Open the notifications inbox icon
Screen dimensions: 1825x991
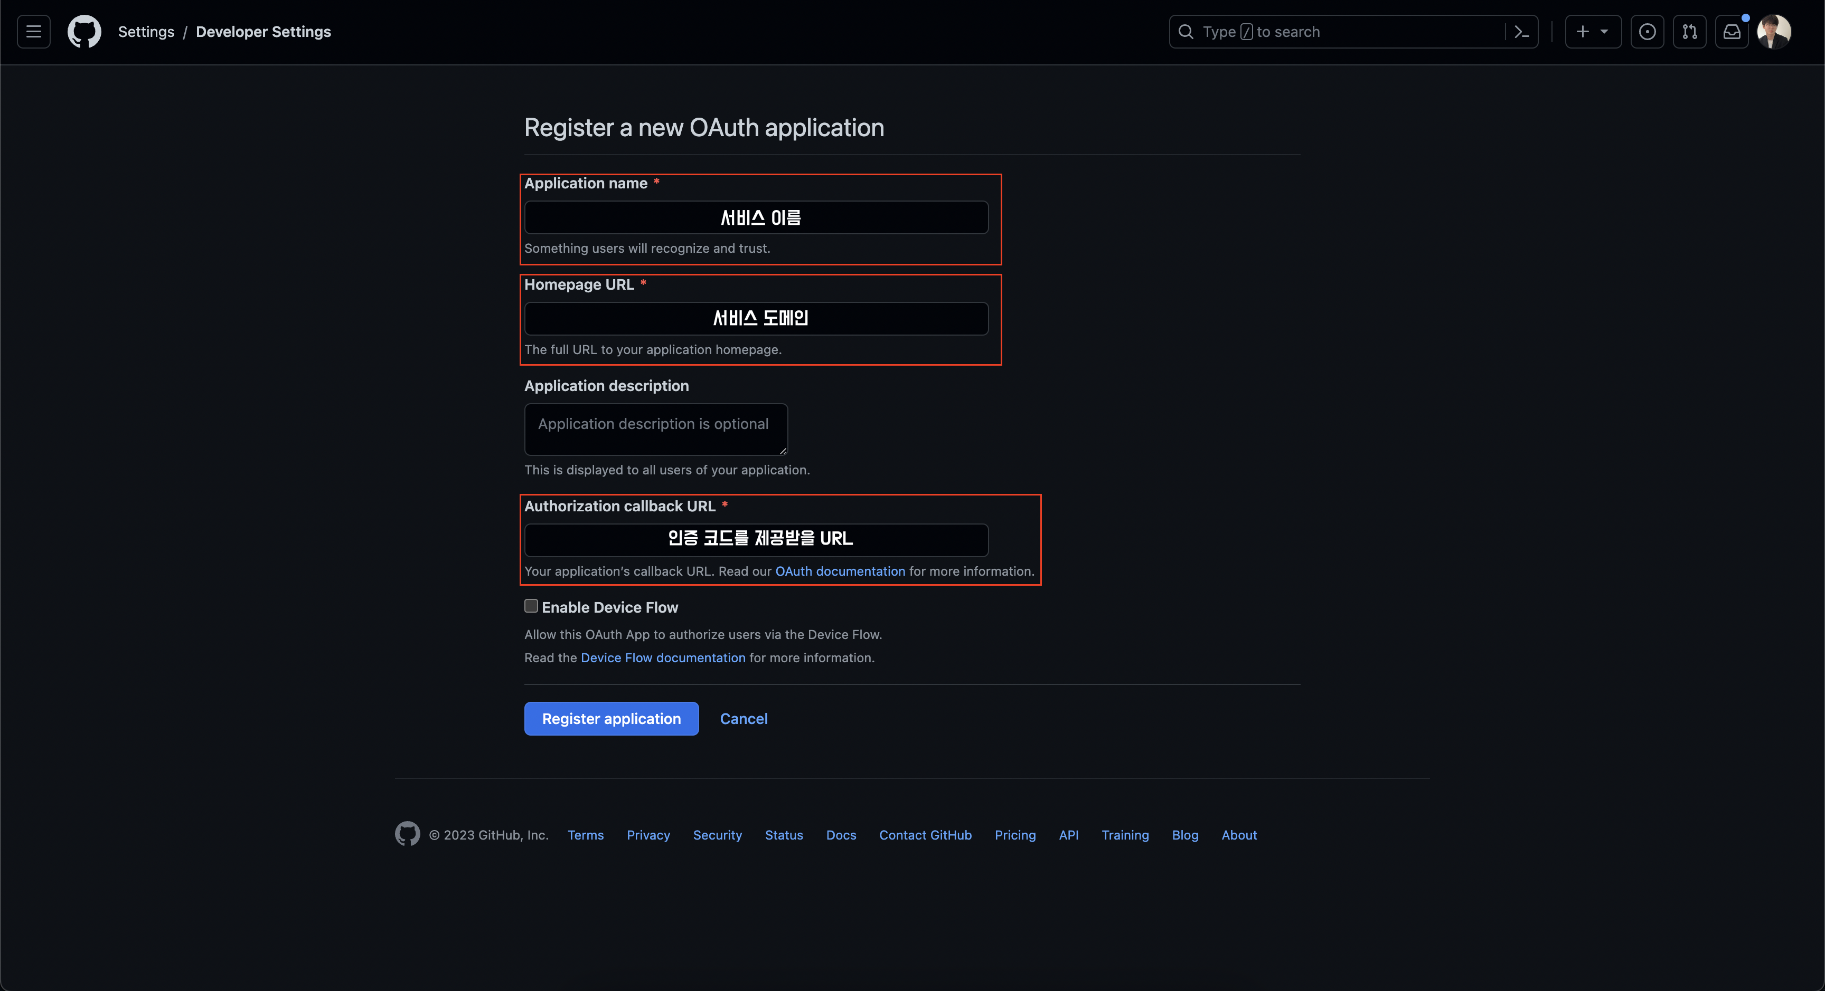pos(1732,32)
